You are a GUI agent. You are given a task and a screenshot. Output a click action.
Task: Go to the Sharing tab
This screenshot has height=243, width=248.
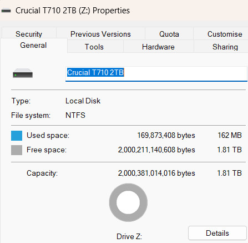point(225,47)
